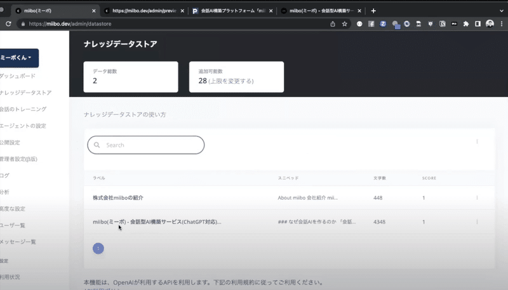Open 高度な設定 in sidebar
Screen dimensions: 508x290
12,209
